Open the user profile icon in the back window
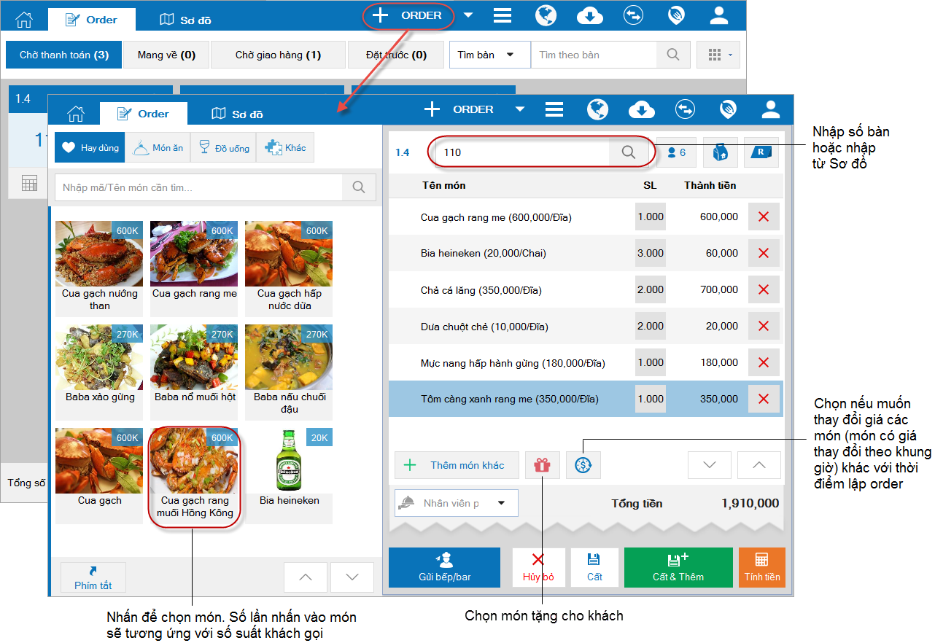 coord(719,15)
